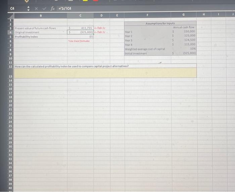Image resolution: width=235 pixels, height=192 pixels.
Task: Select the 'Annual cash flow' header cell
Action: [x=184, y=27]
